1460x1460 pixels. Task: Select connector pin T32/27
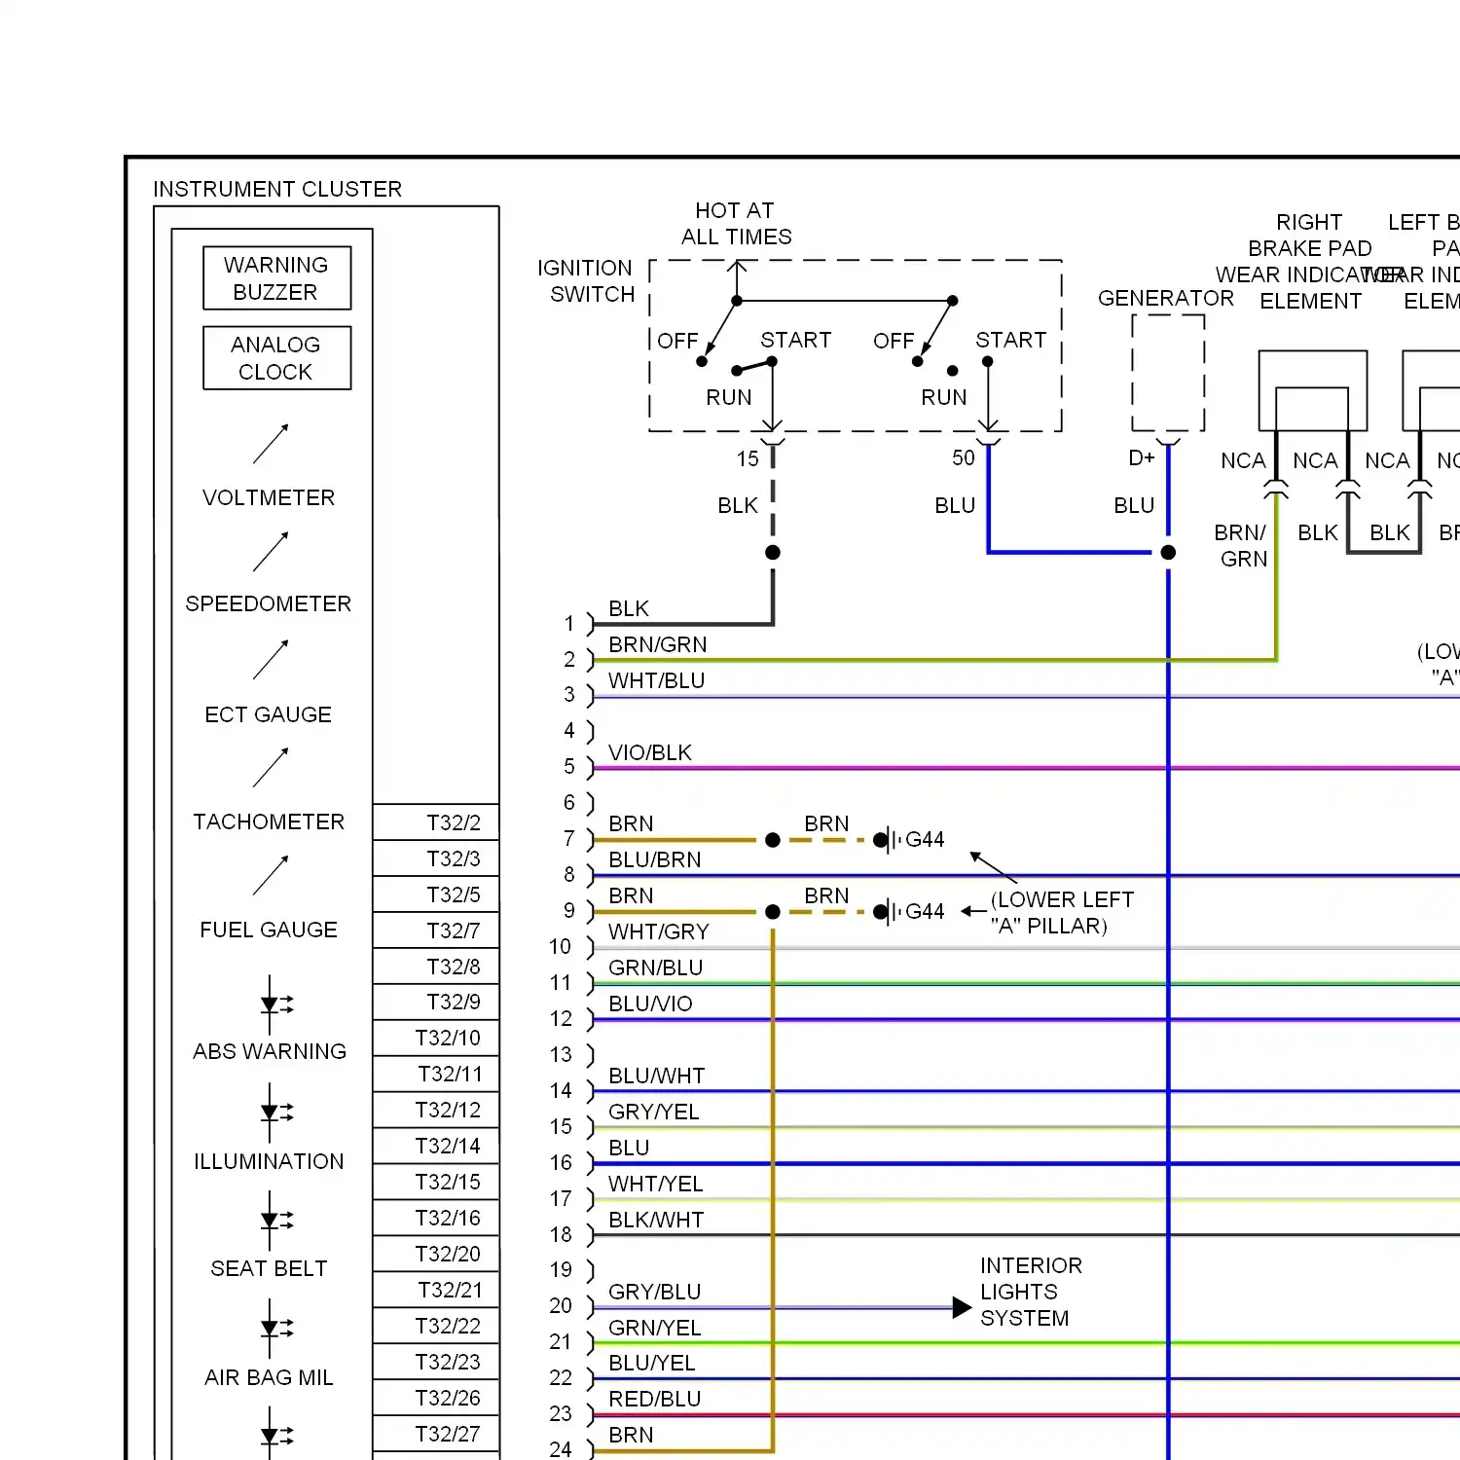coord(436,1434)
